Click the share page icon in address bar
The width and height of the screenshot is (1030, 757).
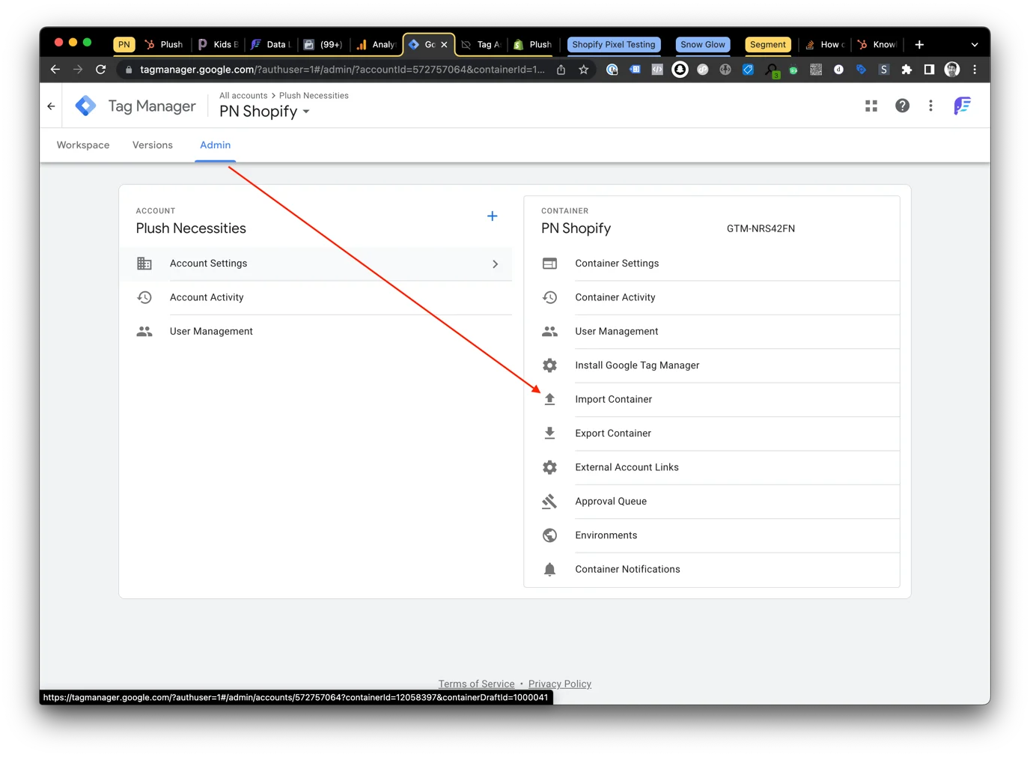point(561,70)
